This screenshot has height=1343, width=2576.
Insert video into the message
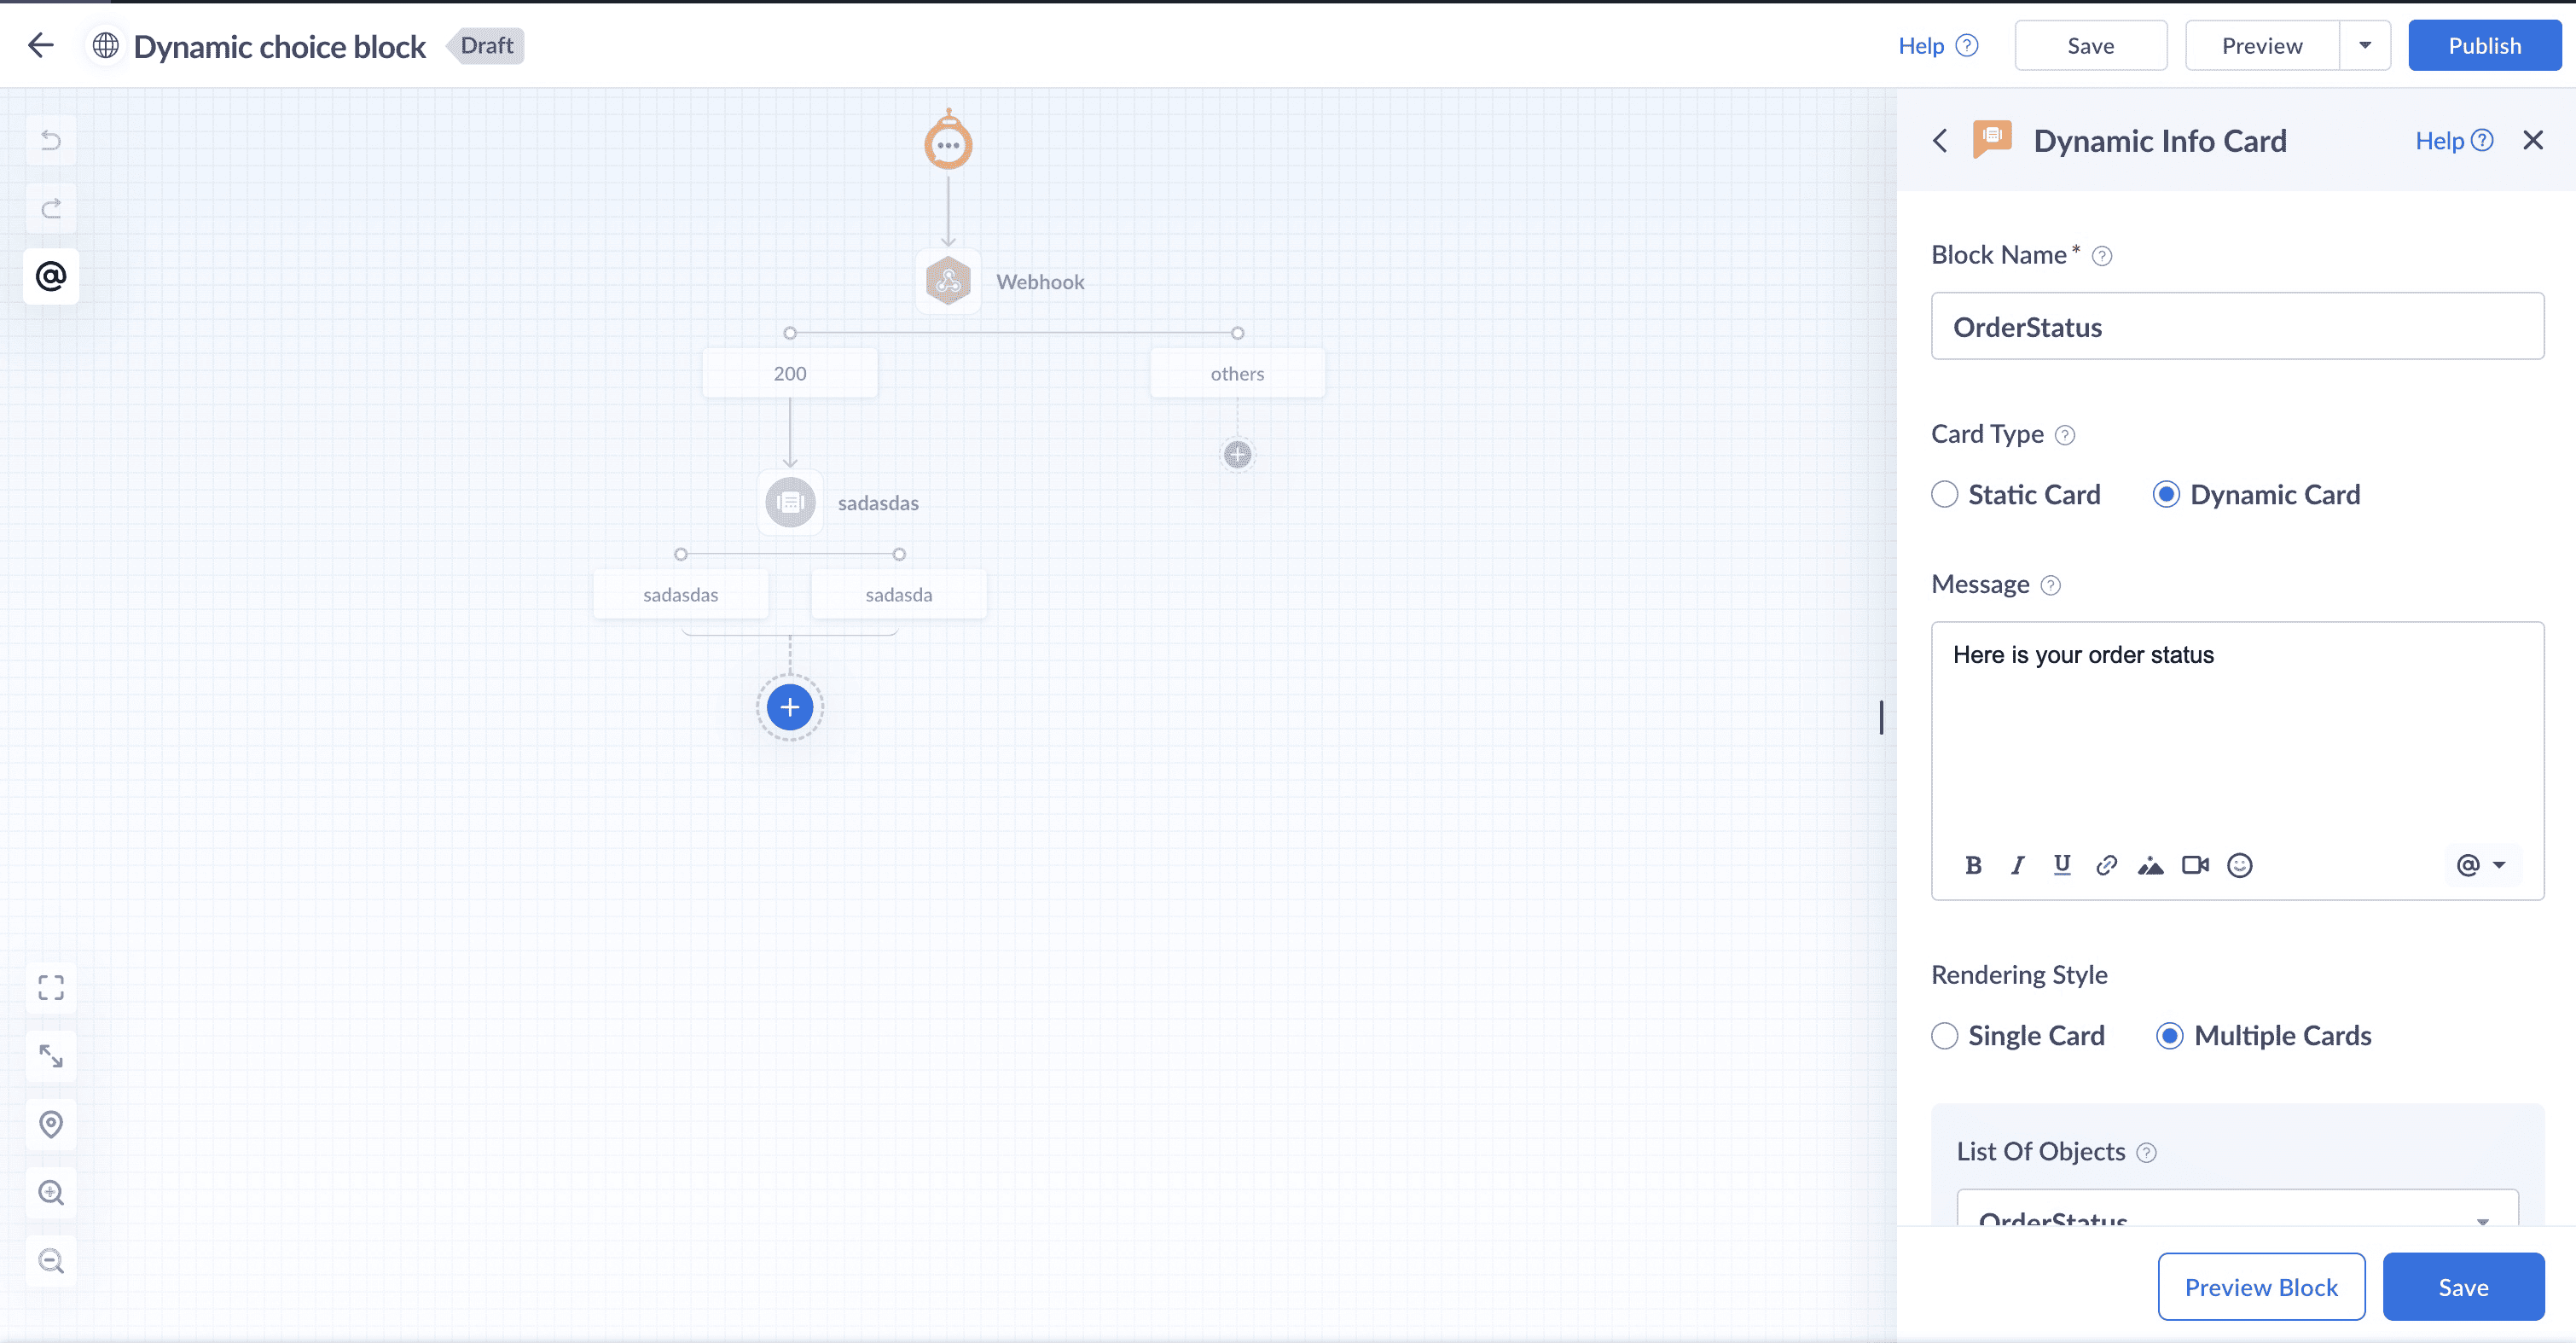[x=2195, y=865]
